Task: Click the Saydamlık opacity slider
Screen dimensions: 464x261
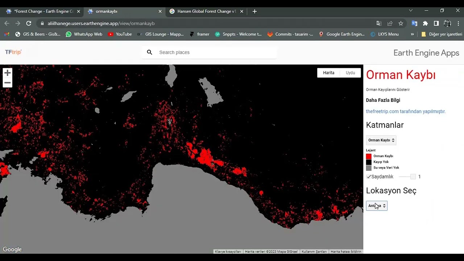Action: point(407,177)
